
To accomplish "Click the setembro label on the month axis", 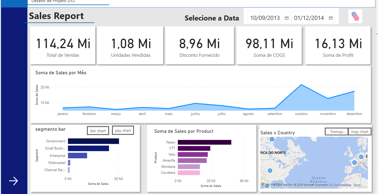I will 275,114.
